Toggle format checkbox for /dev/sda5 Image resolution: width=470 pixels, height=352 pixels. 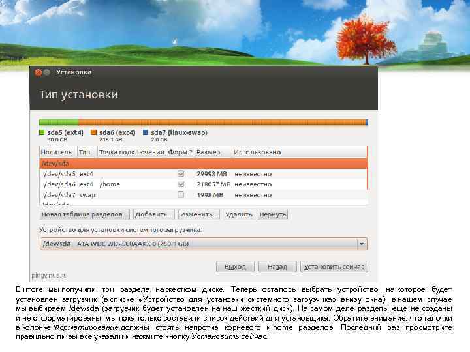tap(180, 173)
